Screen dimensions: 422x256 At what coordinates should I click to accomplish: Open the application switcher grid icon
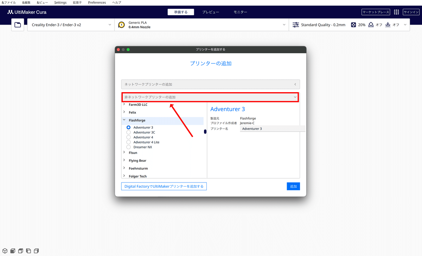coord(396,12)
